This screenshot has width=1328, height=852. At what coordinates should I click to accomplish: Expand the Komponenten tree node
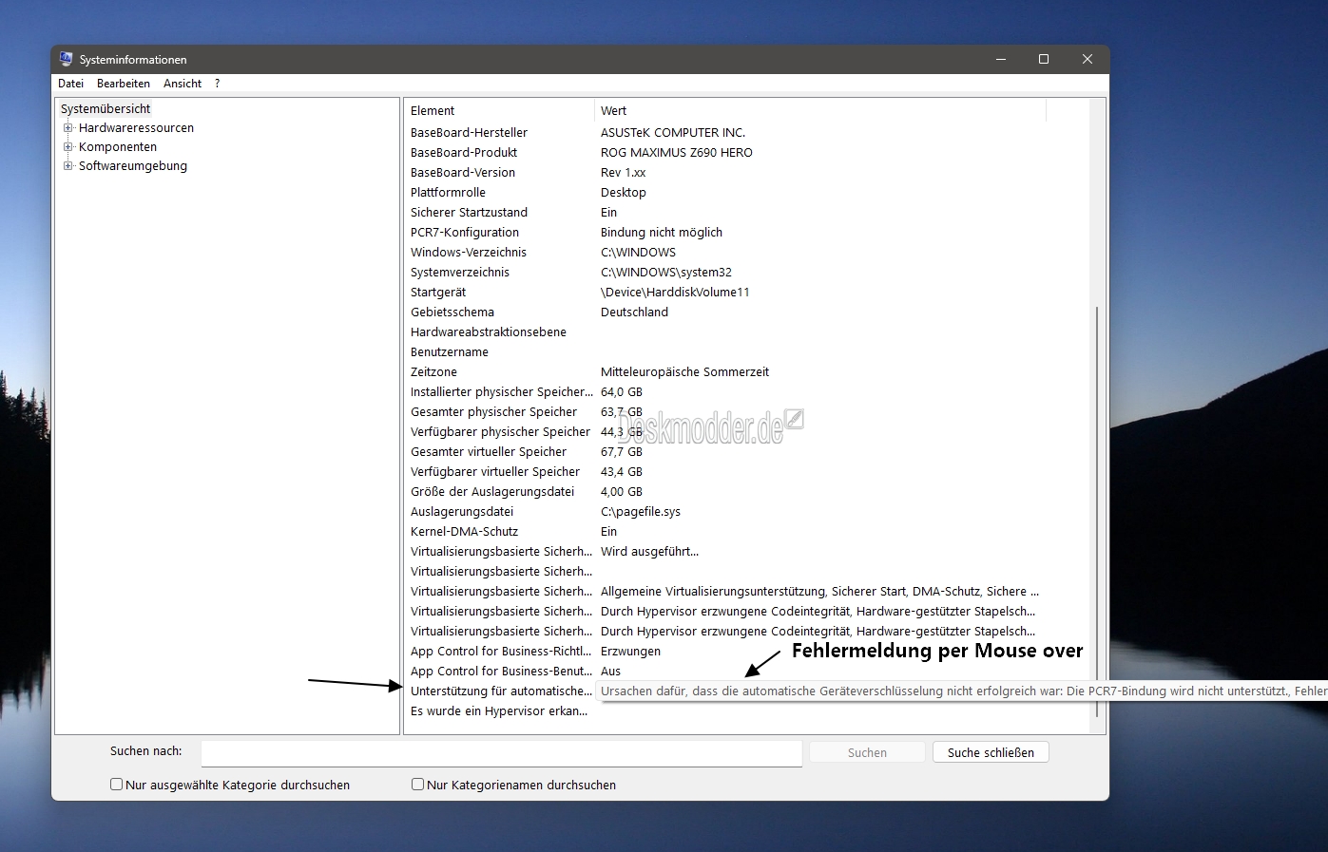(x=68, y=147)
